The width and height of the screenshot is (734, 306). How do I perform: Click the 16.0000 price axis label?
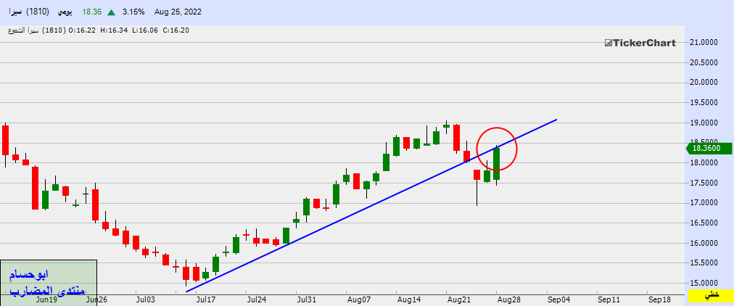[705, 244]
